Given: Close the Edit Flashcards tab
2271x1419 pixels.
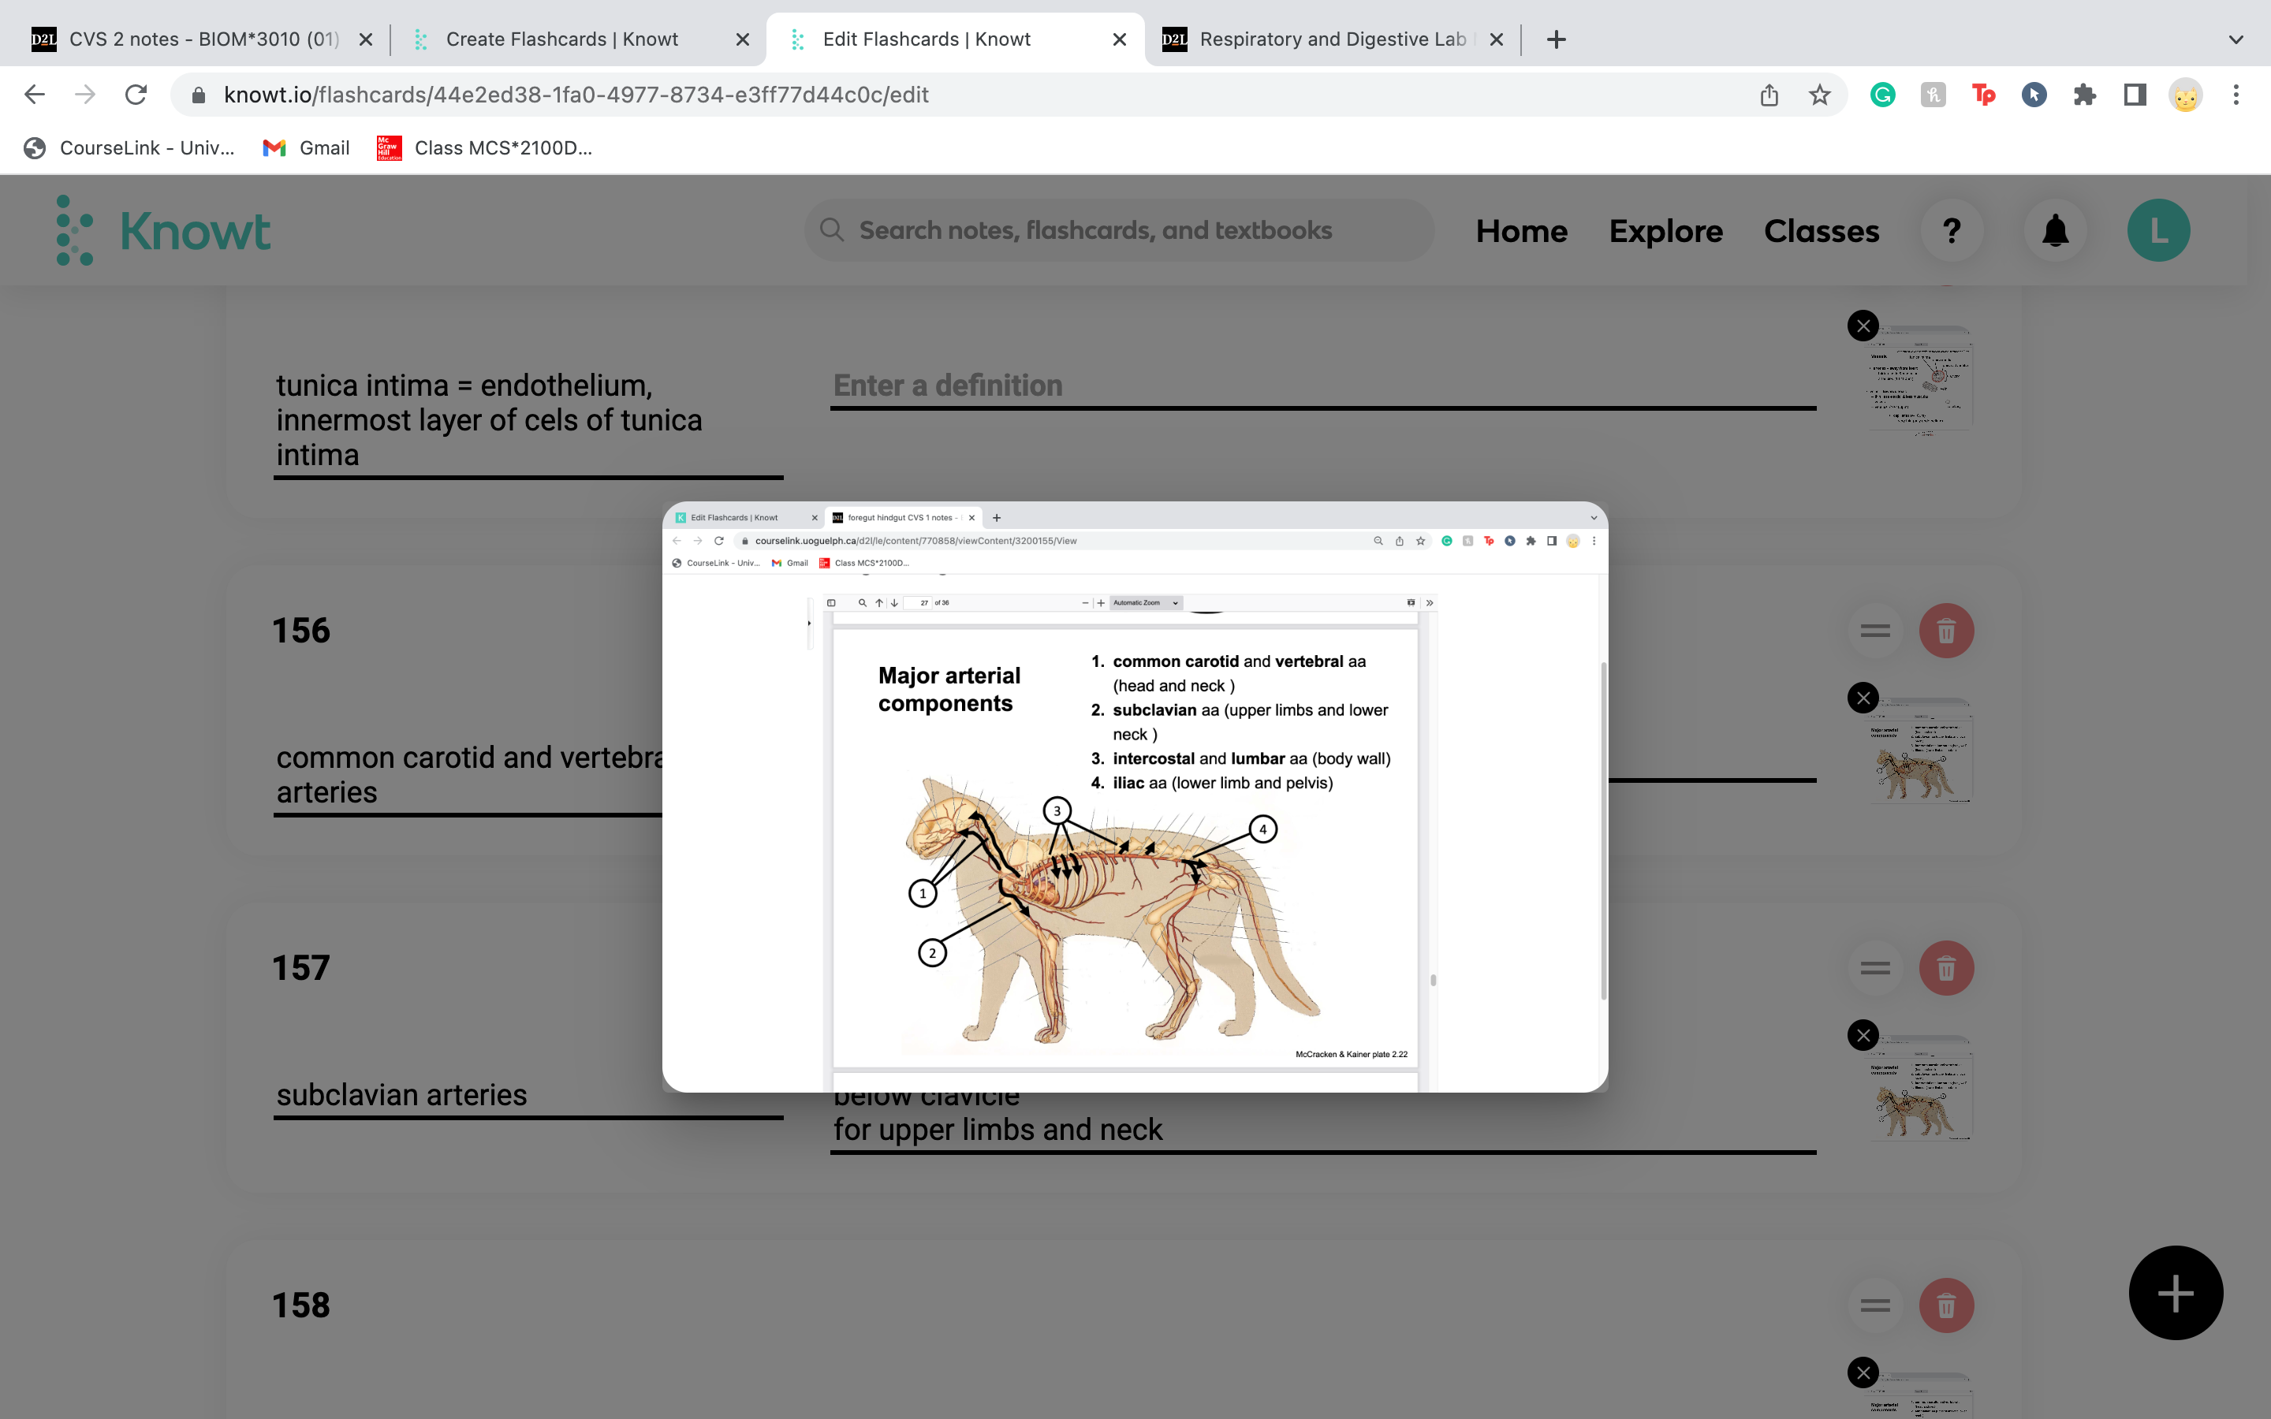Looking at the screenshot, I should 1119,39.
